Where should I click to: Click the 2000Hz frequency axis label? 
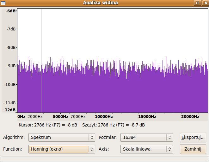click(x=35, y=117)
